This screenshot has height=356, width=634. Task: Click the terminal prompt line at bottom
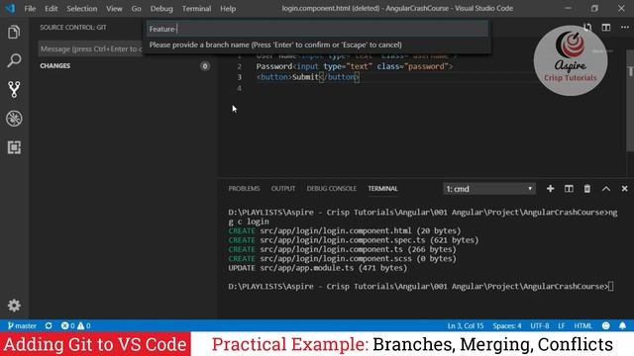[x=420, y=286]
